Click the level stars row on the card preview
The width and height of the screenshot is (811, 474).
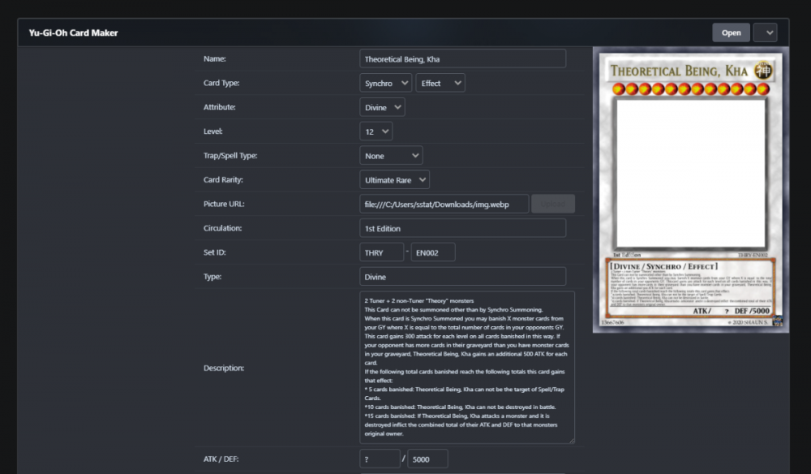(686, 88)
